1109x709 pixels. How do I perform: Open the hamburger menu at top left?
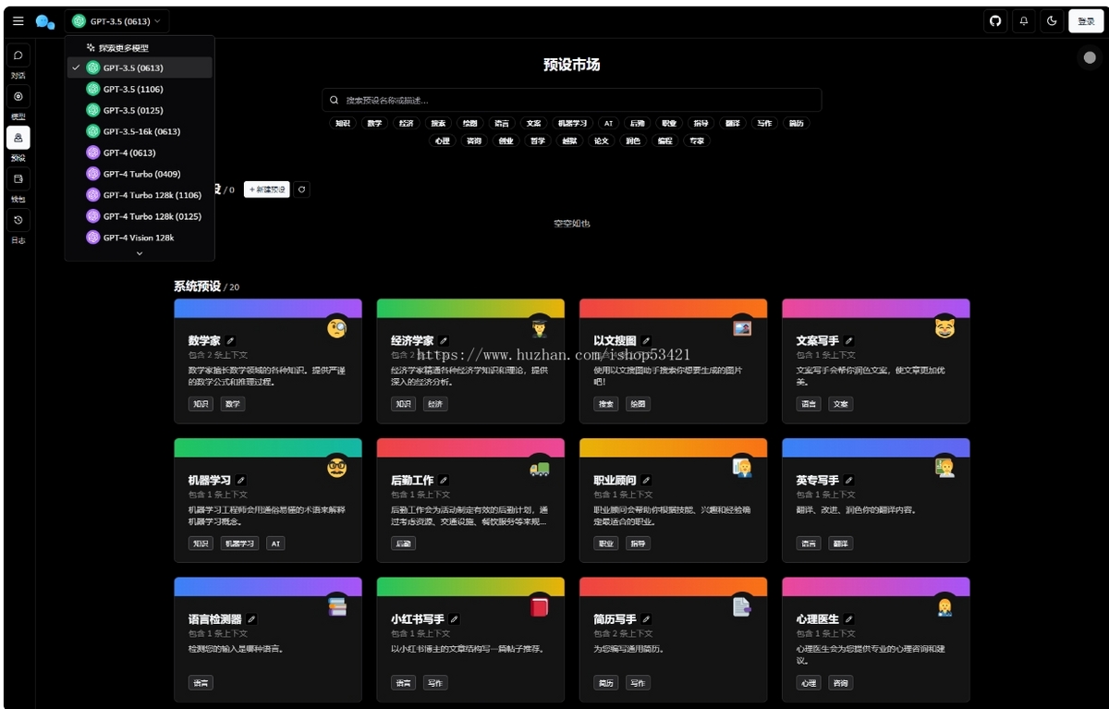pyautogui.click(x=18, y=20)
